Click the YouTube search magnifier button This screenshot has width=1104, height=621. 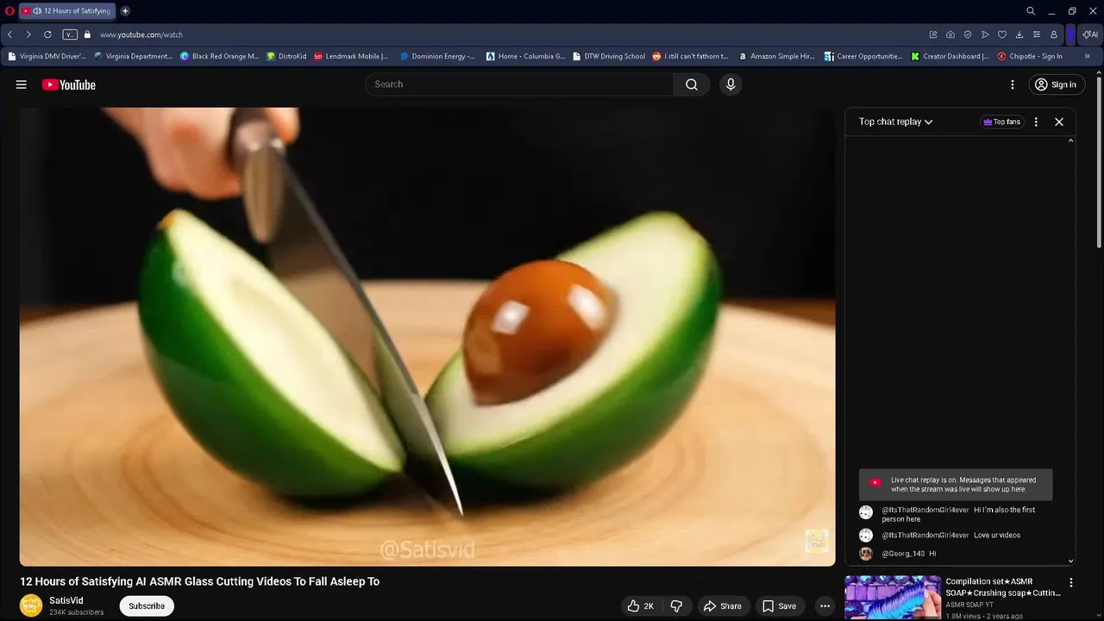coord(692,85)
